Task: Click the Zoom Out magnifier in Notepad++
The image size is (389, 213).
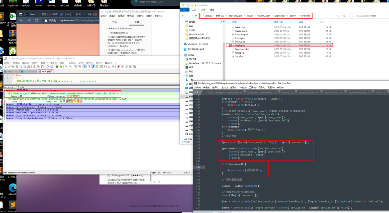Action: 71,67
